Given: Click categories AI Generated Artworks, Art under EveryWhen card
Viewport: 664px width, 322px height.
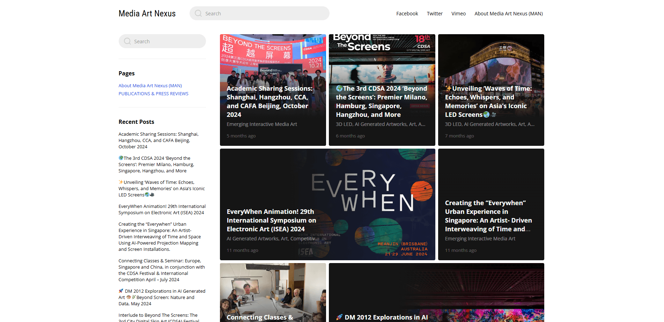Looking at the screenshot, I should [x=272, y=239].
